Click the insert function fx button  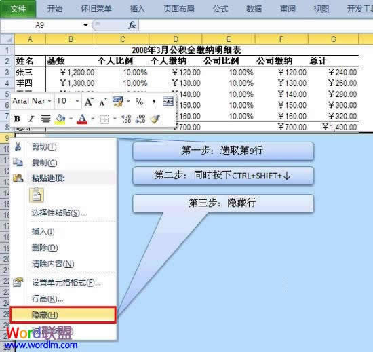click(x=132, y=24)
